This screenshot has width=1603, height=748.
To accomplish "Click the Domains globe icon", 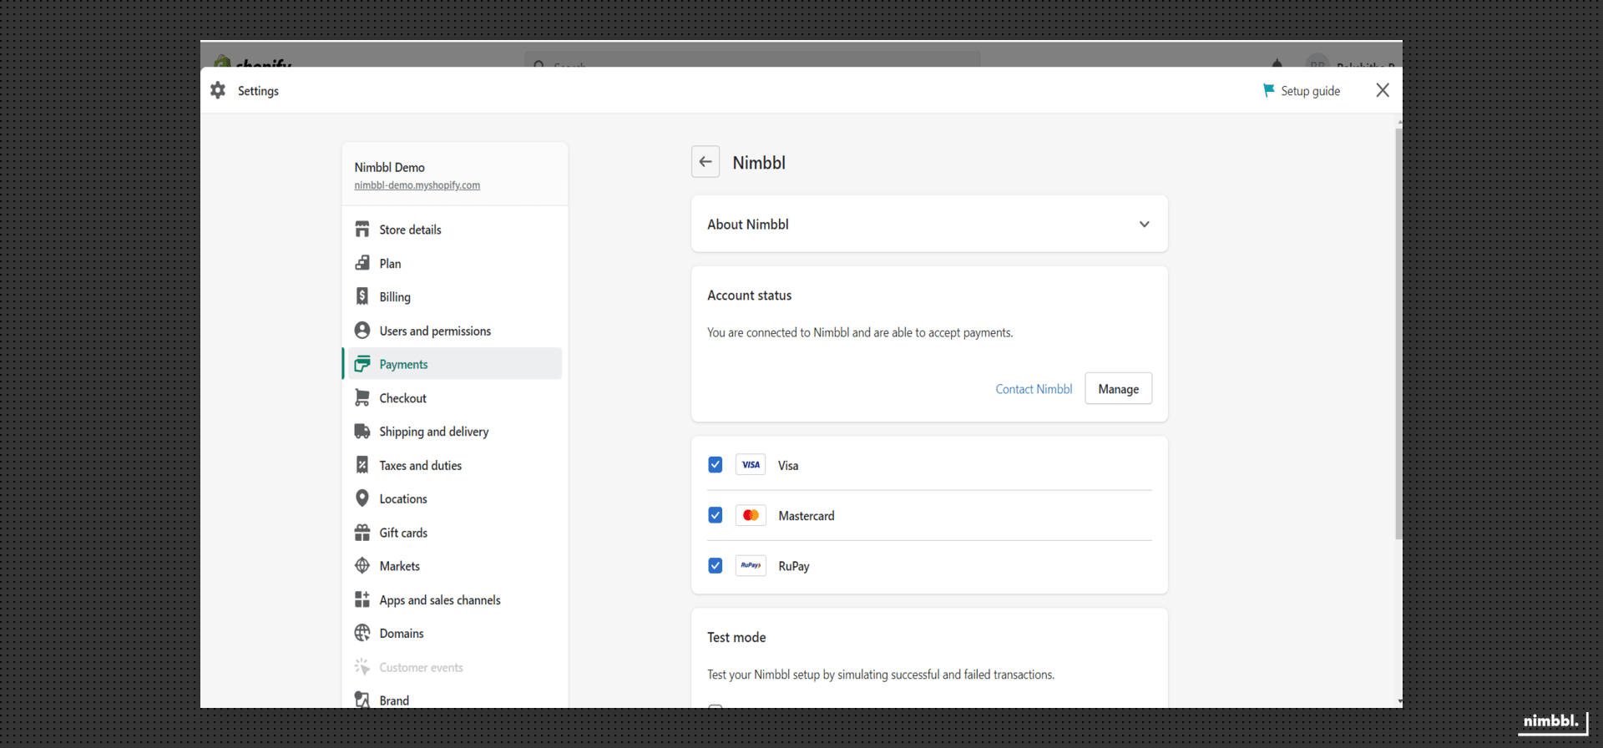I will point(362,633).
